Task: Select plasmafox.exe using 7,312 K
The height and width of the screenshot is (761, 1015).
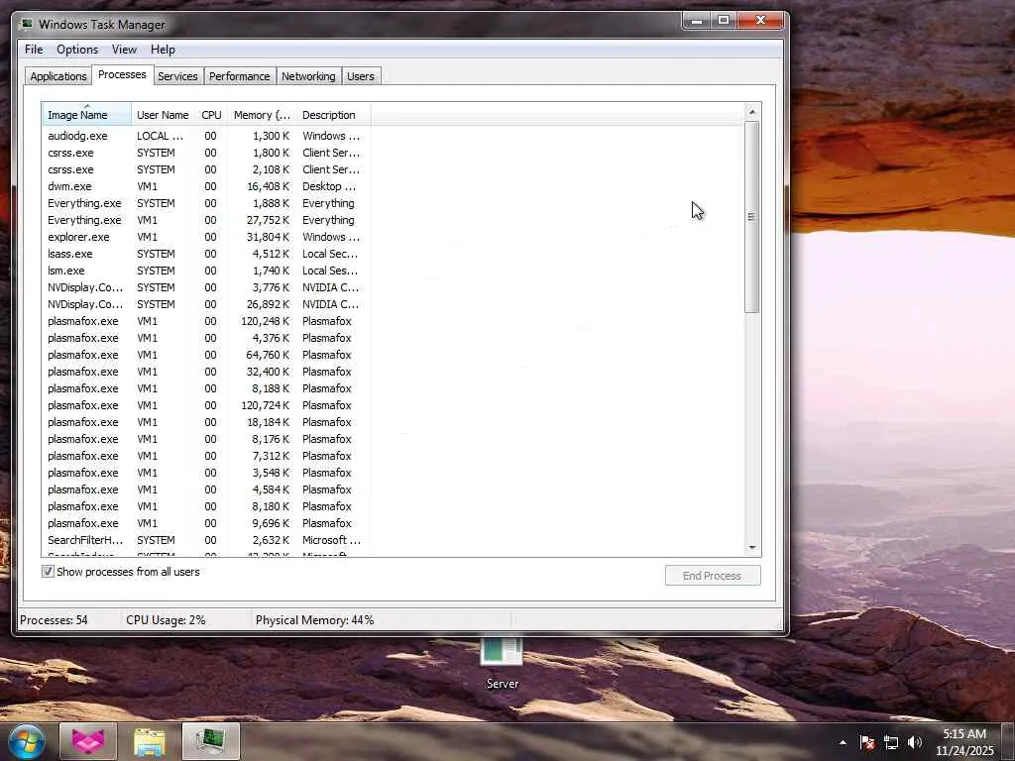Action: [206, 456]
